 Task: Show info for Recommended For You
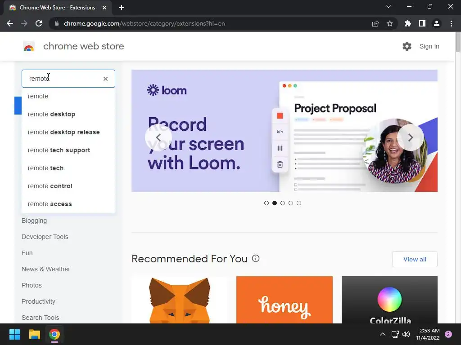[256, 258]
